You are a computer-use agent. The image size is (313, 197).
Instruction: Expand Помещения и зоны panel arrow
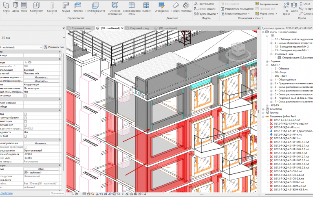coord(262,18)
